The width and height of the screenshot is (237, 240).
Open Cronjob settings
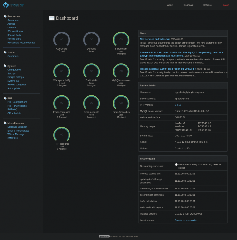(x=16, y=77)
